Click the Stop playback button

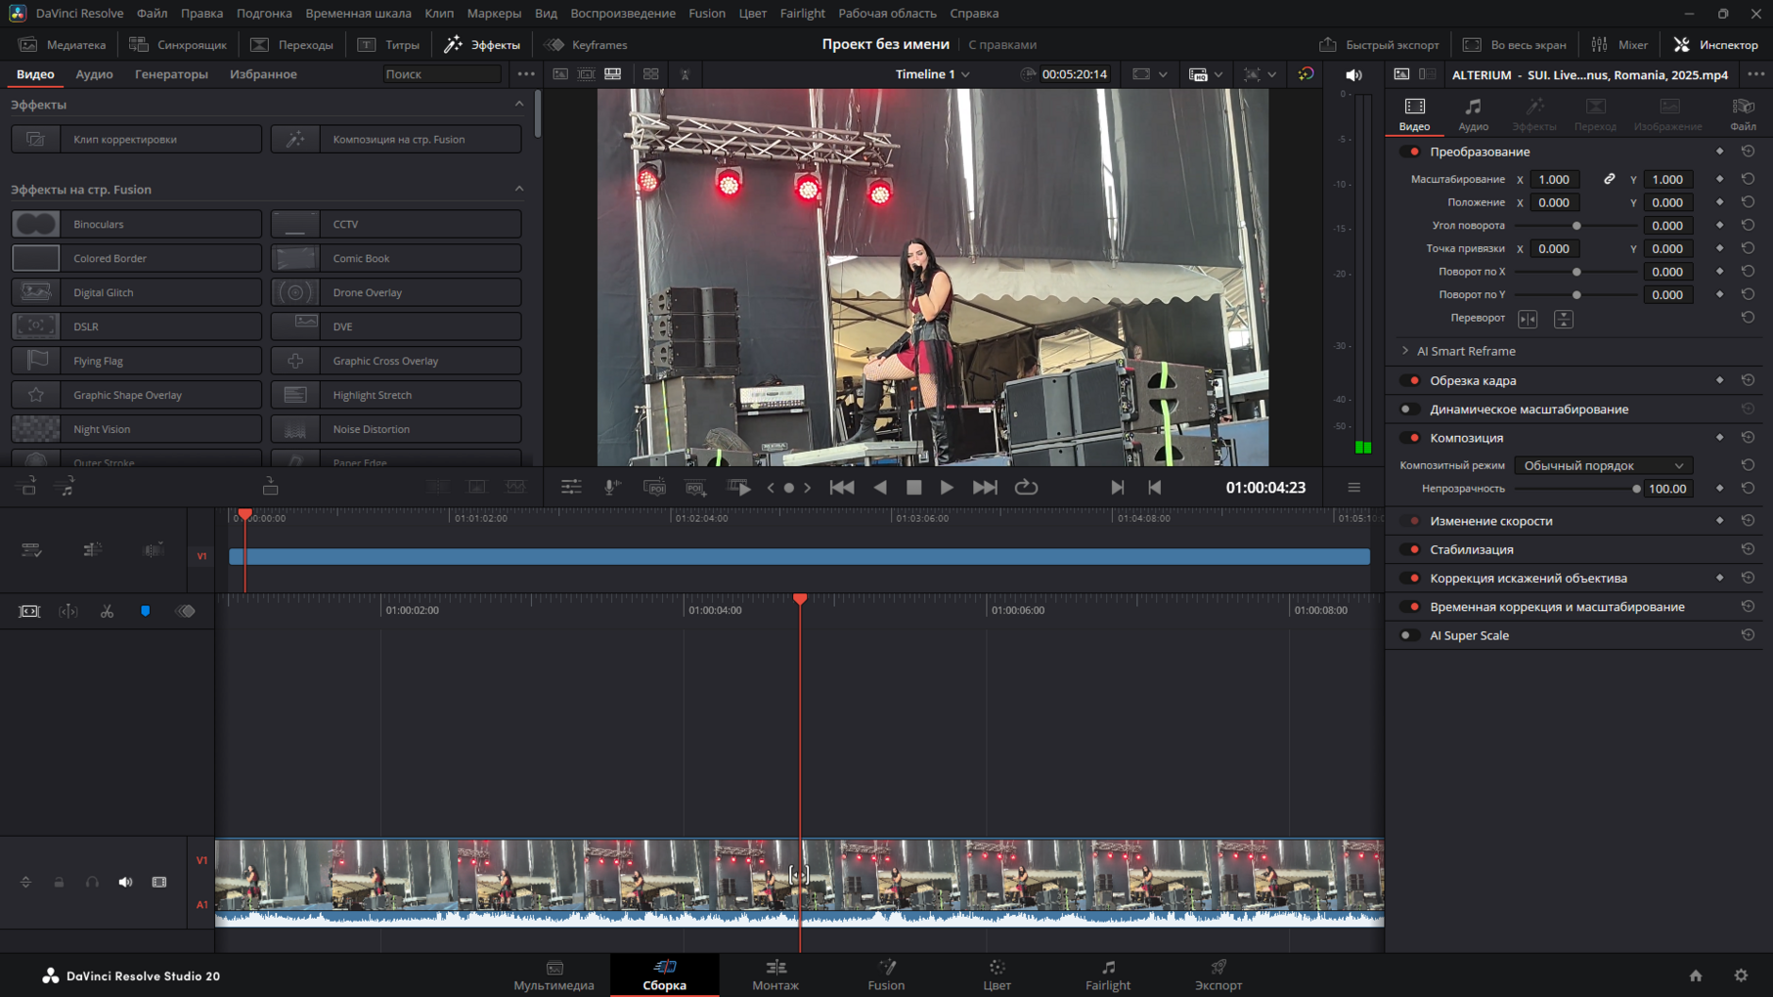(x=913, y=487)
